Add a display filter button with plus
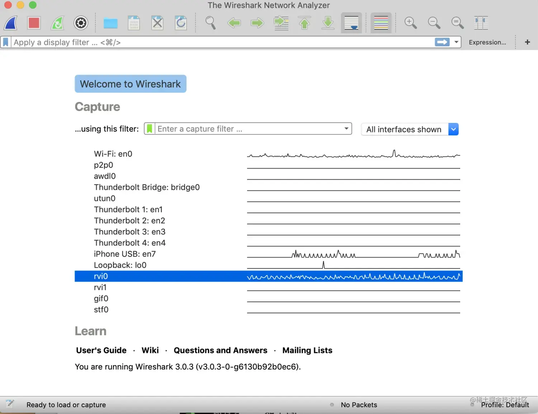538x414 pixels. coord(527,42)
